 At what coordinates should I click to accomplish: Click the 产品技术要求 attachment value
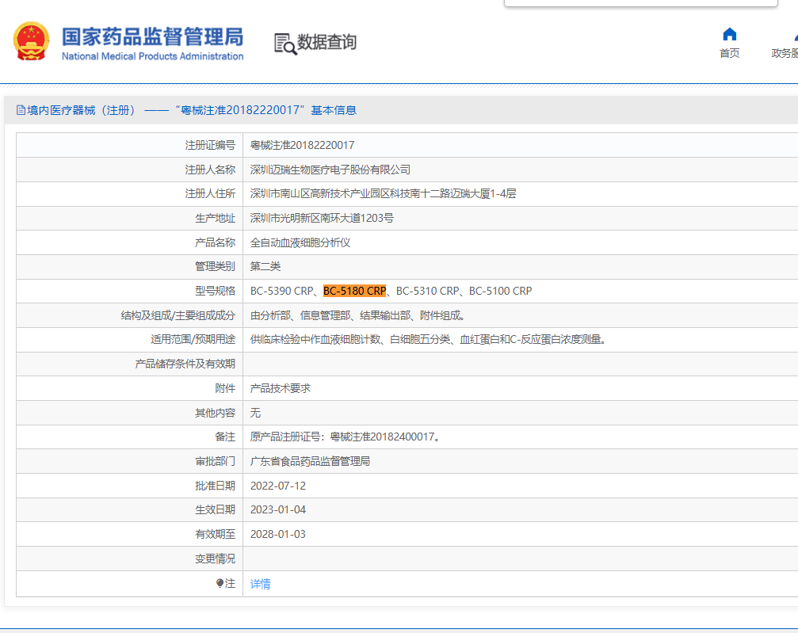pyautogui.click(x=281, y=388)
